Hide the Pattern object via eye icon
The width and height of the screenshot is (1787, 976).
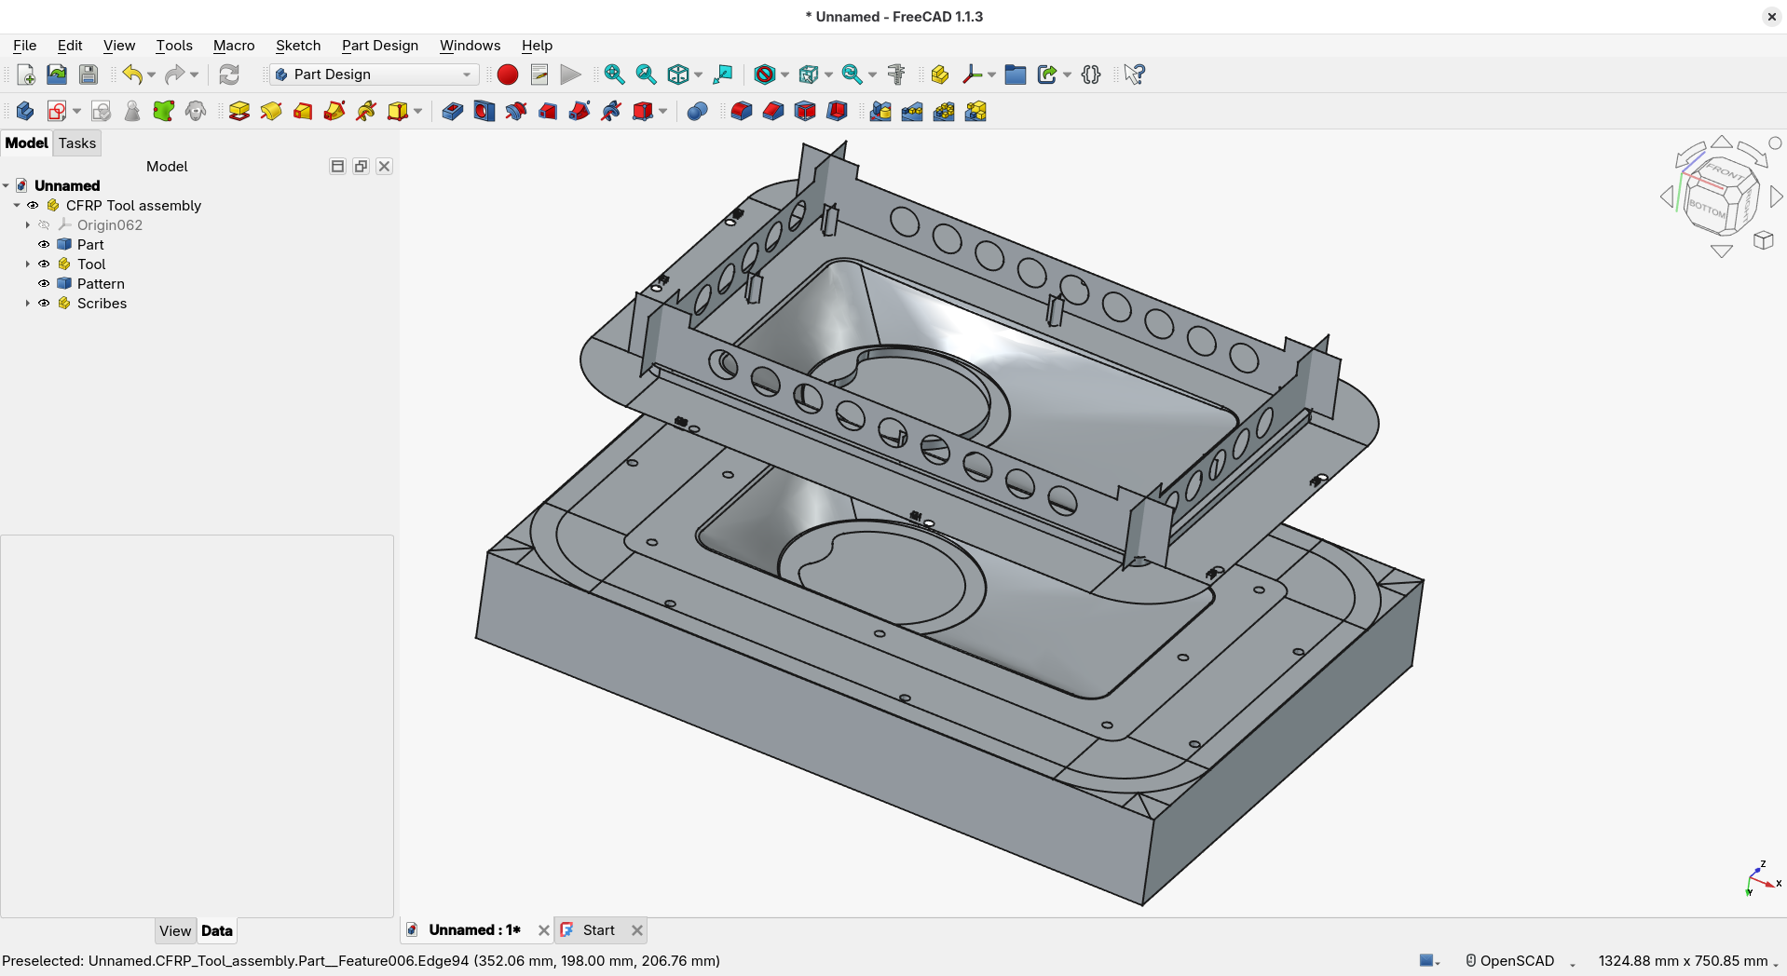click(44, 283)
